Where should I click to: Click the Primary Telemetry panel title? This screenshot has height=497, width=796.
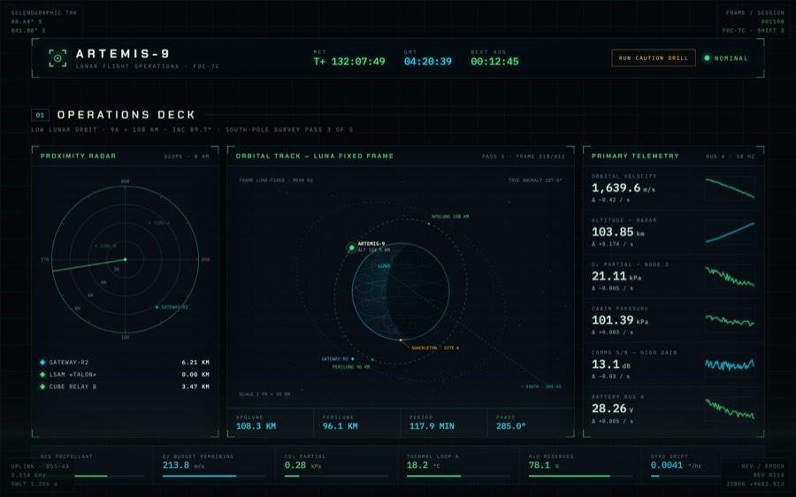click(x=635, y=156)
